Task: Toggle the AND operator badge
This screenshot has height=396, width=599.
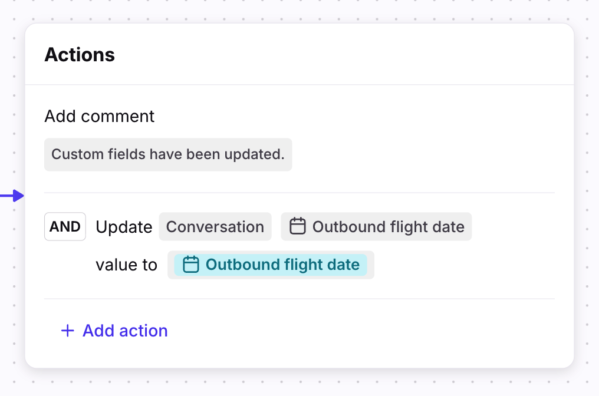Action: [x=65, y=227]
